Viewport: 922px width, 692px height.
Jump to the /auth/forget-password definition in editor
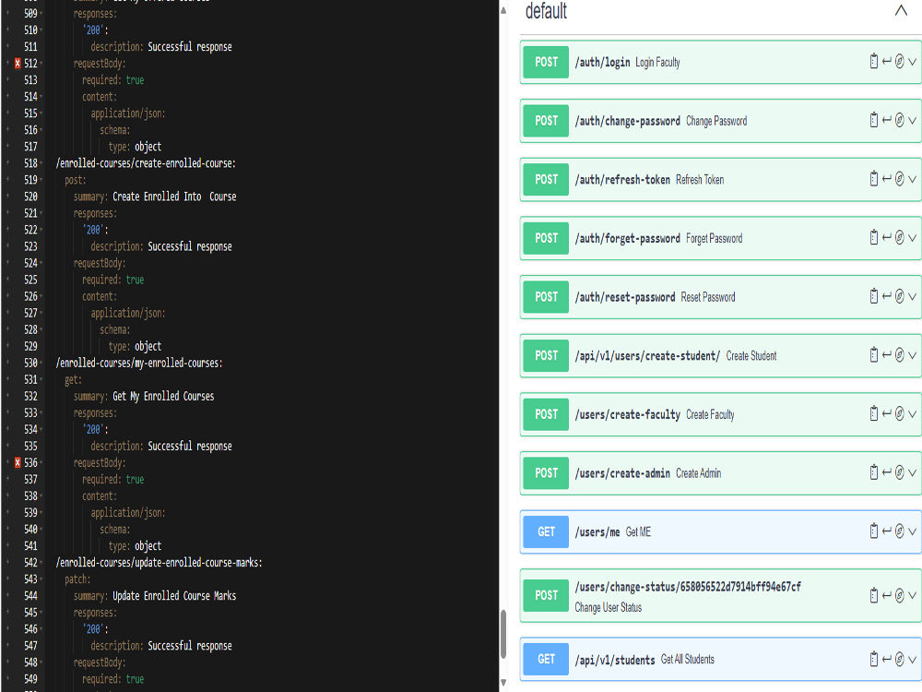(x=887, y=238)
